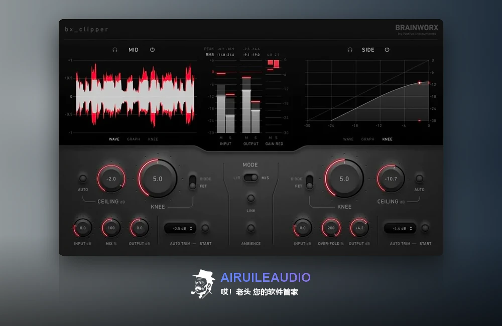Toggle the AMBIENCE button
The width and height of the screenshot is (502, 326).
click(251, 228)
